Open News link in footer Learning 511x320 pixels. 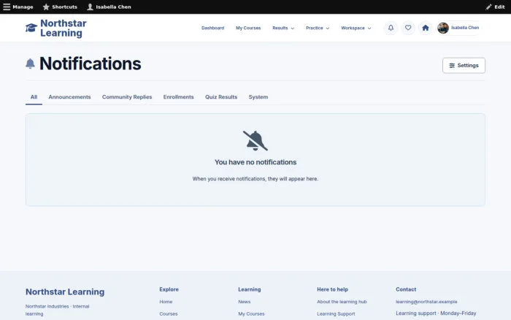pyautogui.click(x=245, y=302)
